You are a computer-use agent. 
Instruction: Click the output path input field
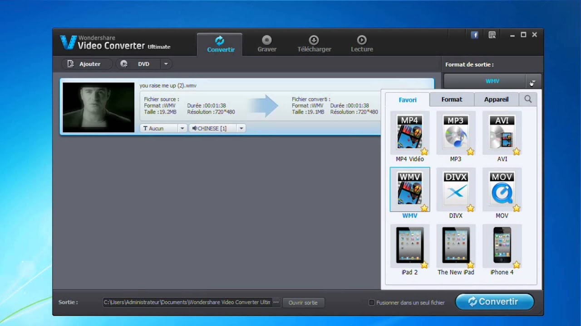[187, 302]
